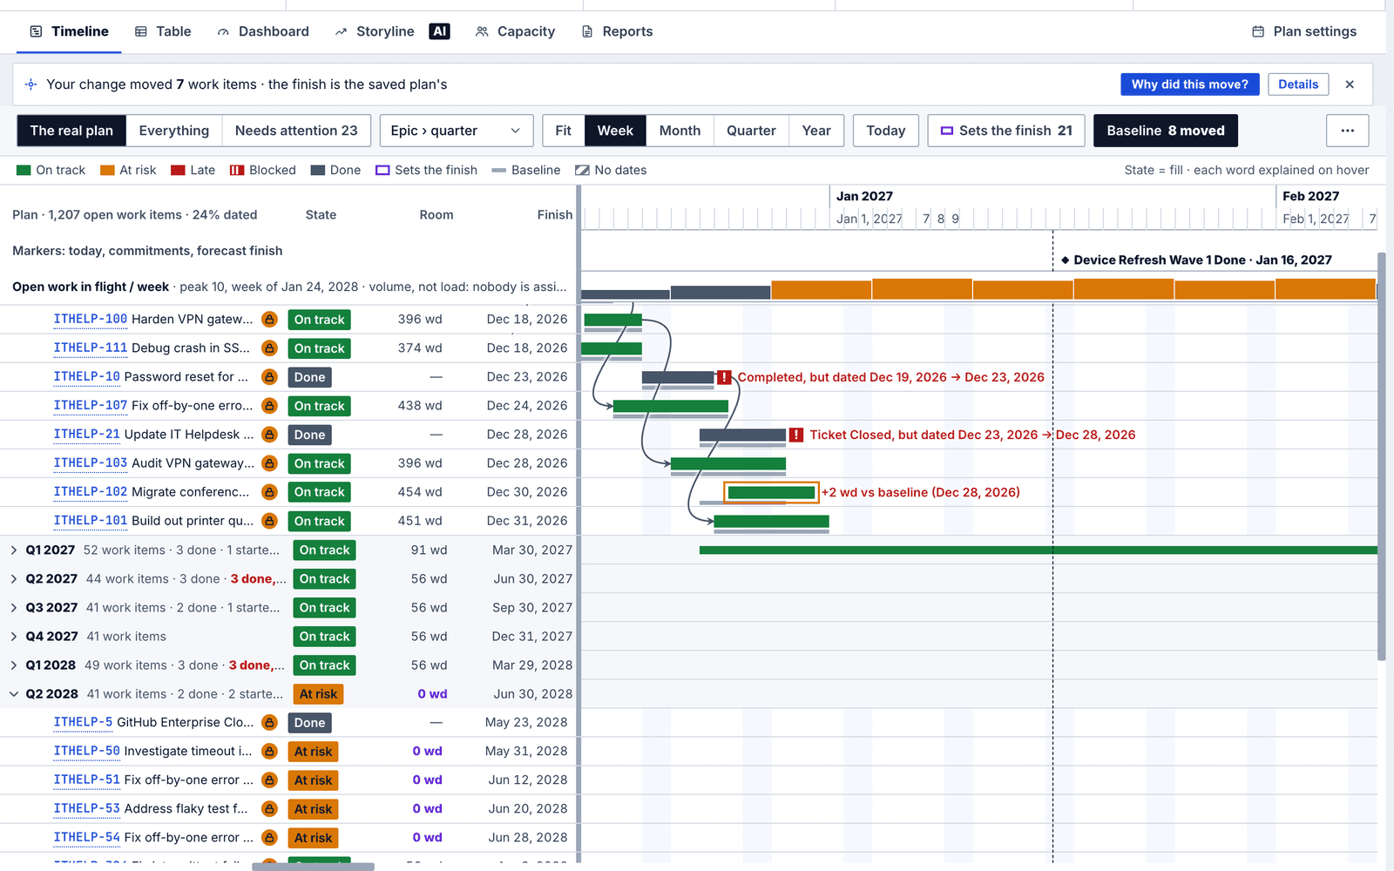Show 'Needs attention 23' items
The width and height of the screenshot is (1394, 871).
point(296,131)
